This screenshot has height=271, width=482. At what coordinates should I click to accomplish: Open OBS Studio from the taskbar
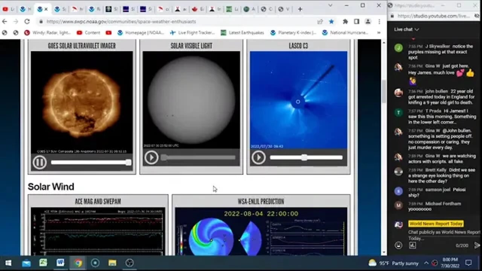tap(130, 263)
